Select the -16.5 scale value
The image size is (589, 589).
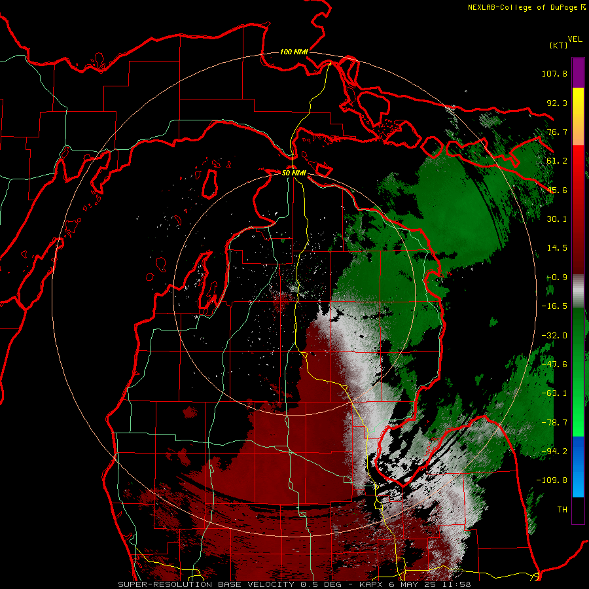554,306
